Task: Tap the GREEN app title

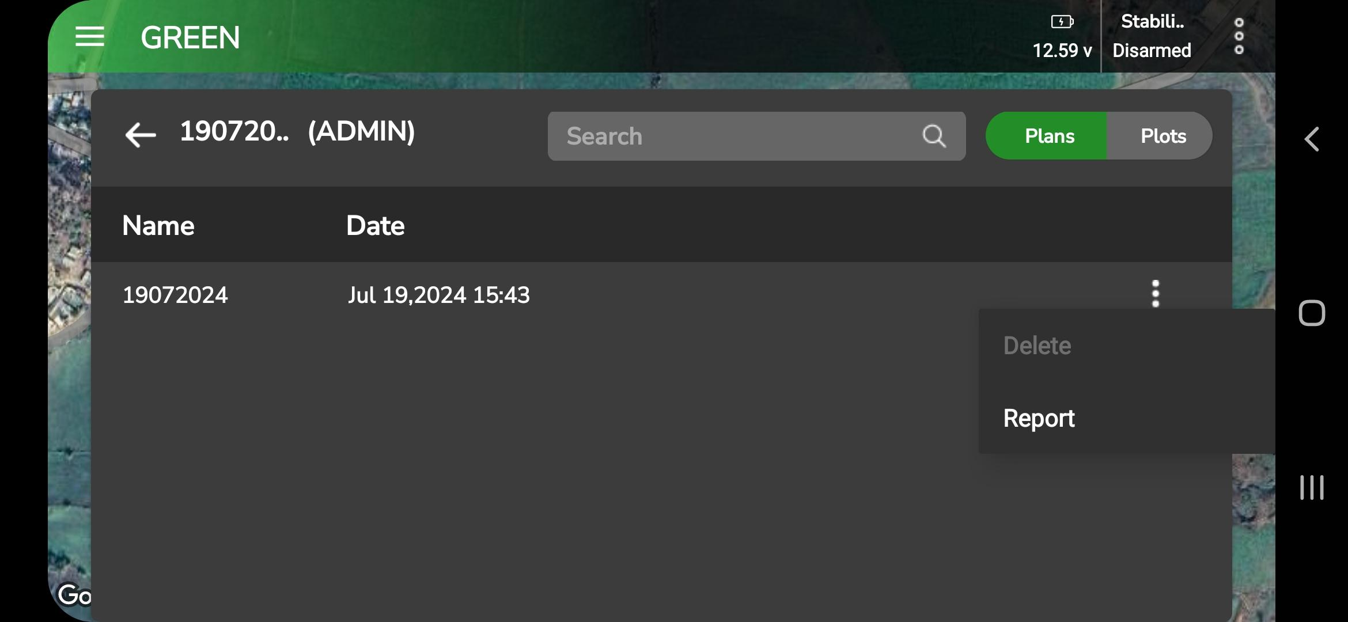Action: click(190, 37)
